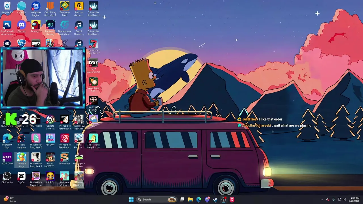The image size is (363, 204).
Task: Open the volume control in tray
Action: pyautogui.click(x=345, y=199)
